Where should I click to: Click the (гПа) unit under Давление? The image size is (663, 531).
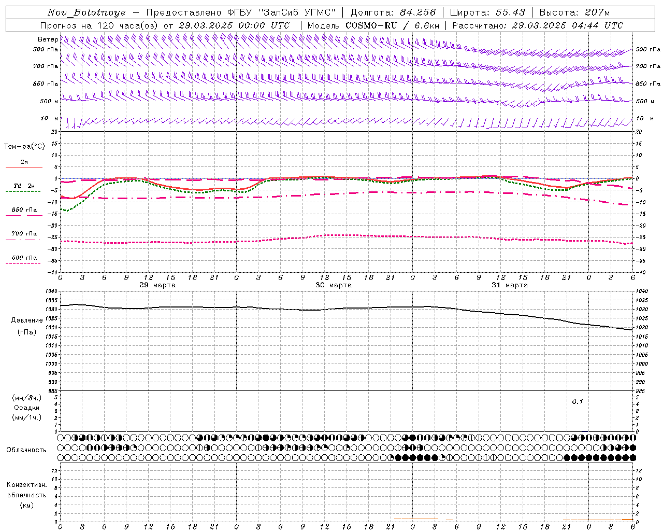tap(27, 332)
